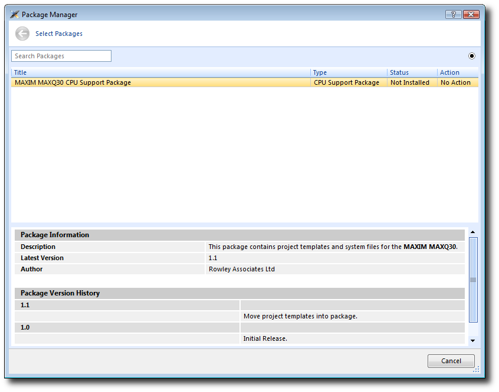The height and width of the screenshot is (392, 499).
Task: Click "Move project templates into package." text
Action: click(300, 317)
